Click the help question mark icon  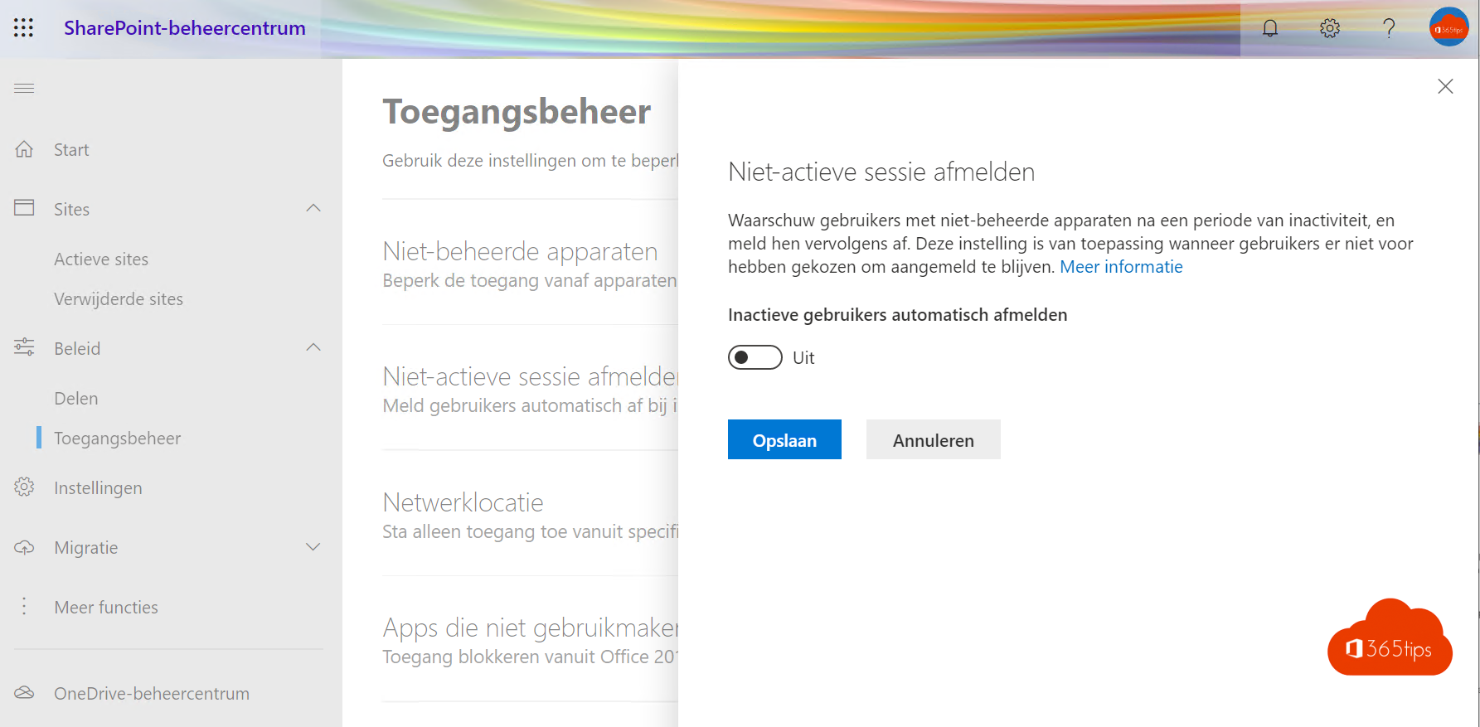1389,28
